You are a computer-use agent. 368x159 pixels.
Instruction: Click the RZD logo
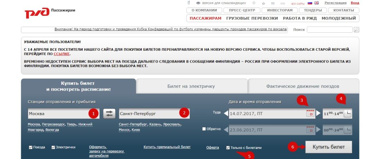pyautogui.click(x=37, y=13)
